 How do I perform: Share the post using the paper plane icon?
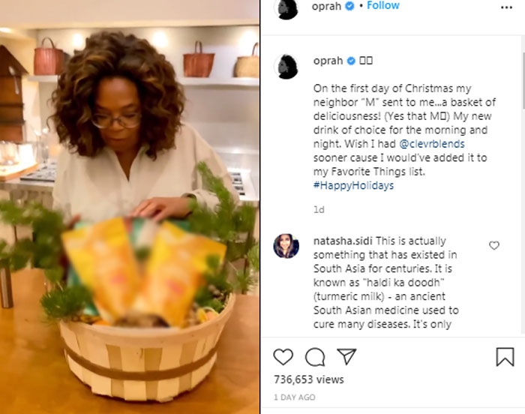tap(346, 357)
